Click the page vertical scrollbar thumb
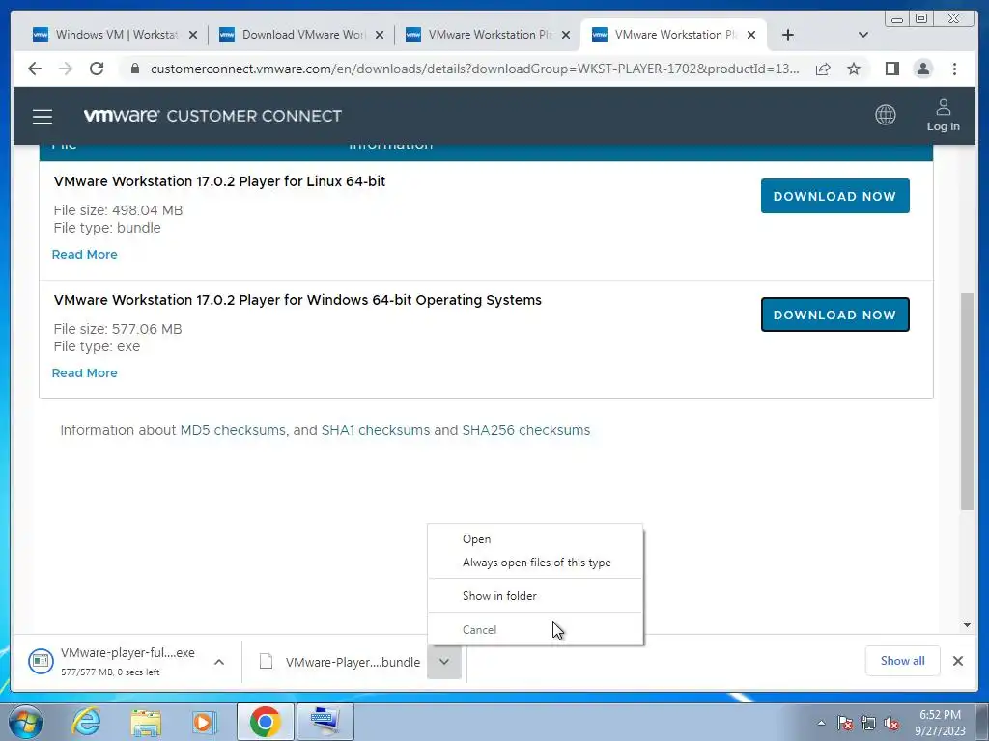 tap(967, 401)
